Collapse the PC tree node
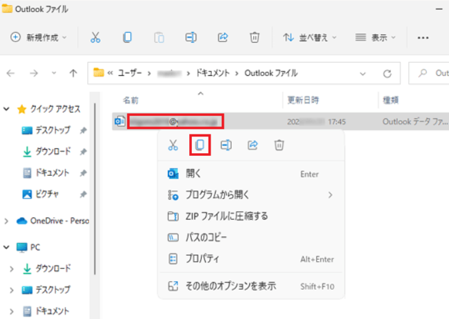Viewport: 449px width, 319px height. click(x=6, y=247)
